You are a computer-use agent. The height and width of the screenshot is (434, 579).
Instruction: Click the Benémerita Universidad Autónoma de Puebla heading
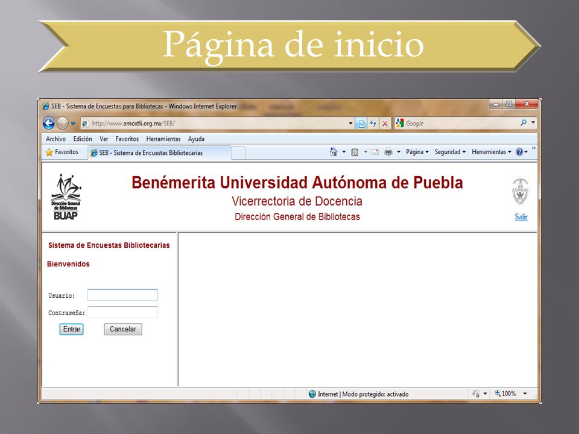coord(297,182)
